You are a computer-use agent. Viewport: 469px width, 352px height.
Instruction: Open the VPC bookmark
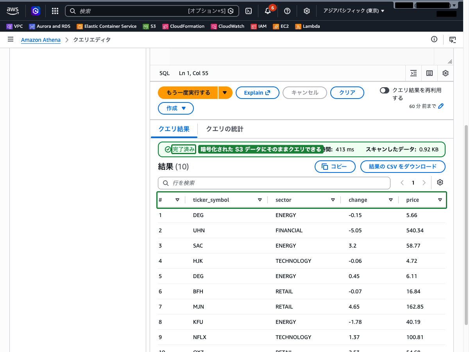pyautogui.click(x=15, y=26)
